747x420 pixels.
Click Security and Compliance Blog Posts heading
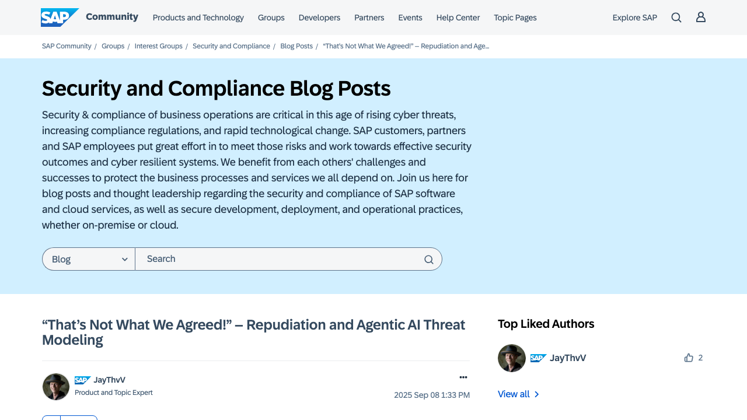(217, 89)
